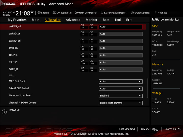Select the tREFIX9 setting label

tap(13, 62)
